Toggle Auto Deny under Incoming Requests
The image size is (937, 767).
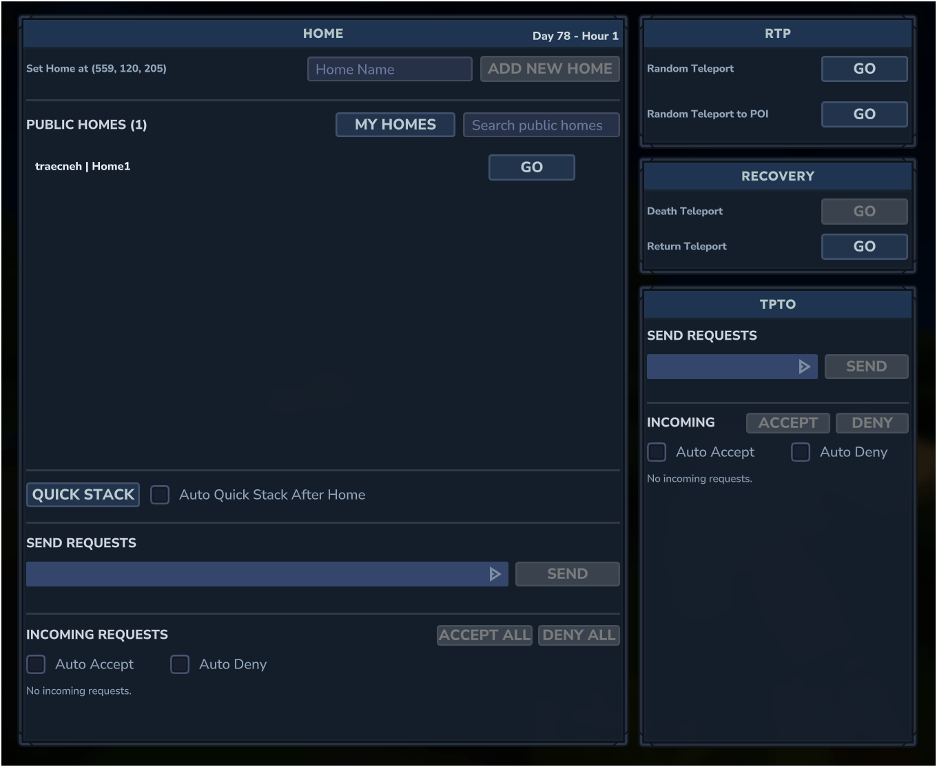pyautogui.click(x=180, y=664)
